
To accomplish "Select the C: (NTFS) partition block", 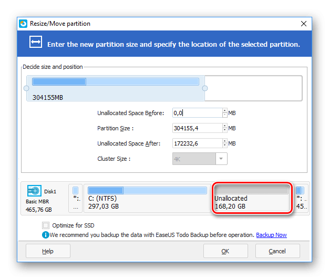I will click(147, 198).
